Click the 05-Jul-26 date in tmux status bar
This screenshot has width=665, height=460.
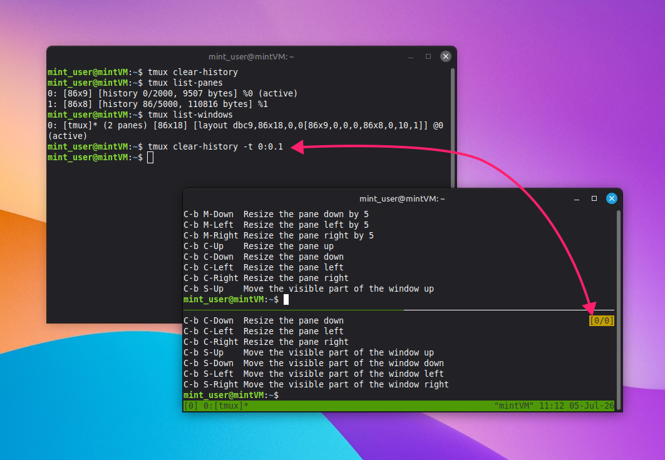click(x=592, y=406)
